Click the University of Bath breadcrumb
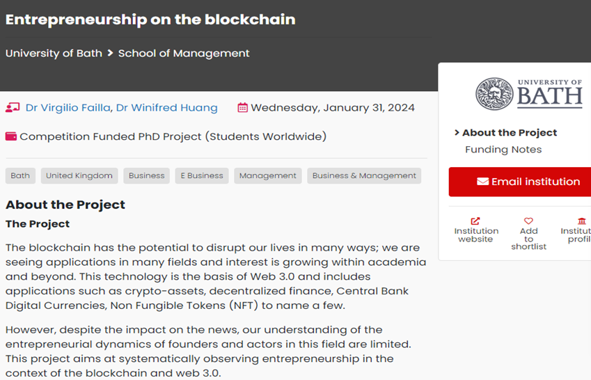This screenshot has height=380, width=591. click(x=54, y=54)
